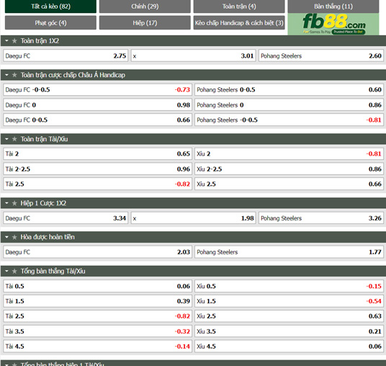The width and height of the screenshot is (386, 366).
Task: Bet Daegu FC first half at 3.34
Action: [66, 218]
